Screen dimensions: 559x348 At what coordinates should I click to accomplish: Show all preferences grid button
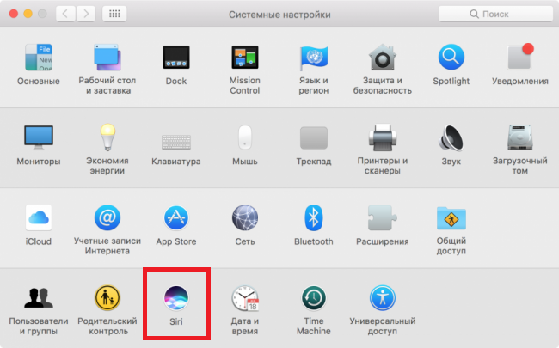coord(114,14)
